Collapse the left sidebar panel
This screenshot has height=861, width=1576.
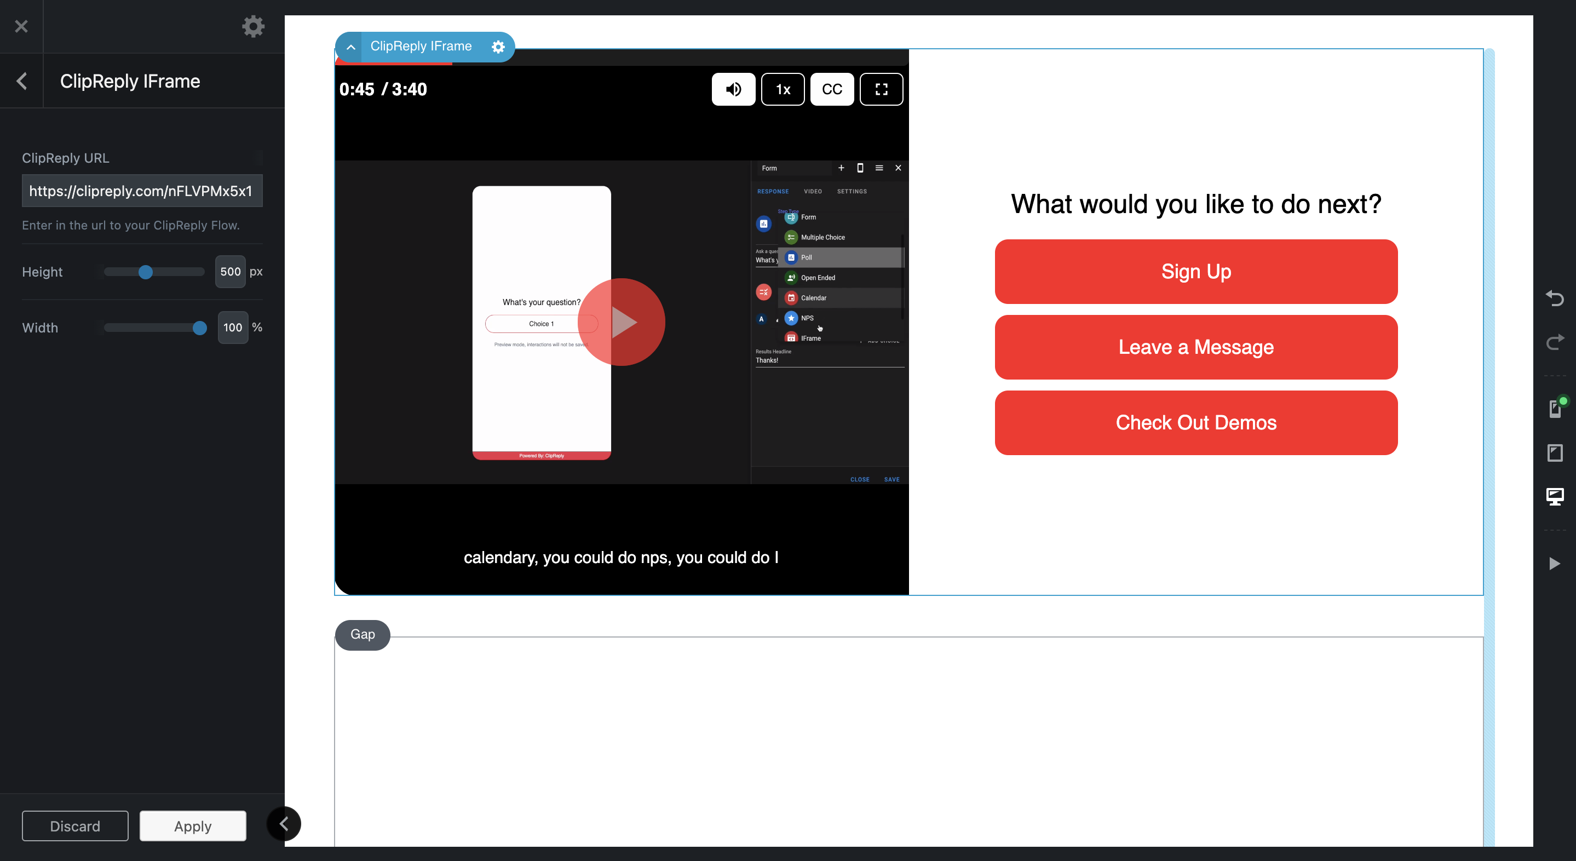coord(283,823)
